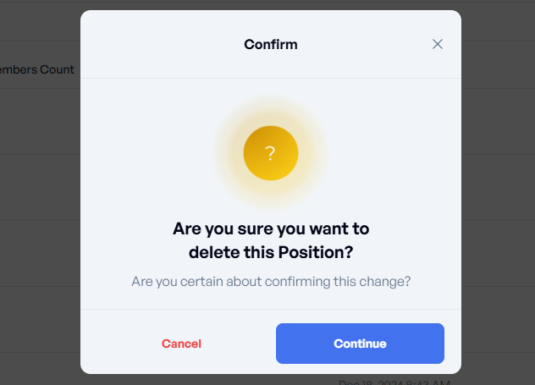Viewport: 535px width, 385px height.
Task: Click the yellow question mark icon
Action: (270, 154)
